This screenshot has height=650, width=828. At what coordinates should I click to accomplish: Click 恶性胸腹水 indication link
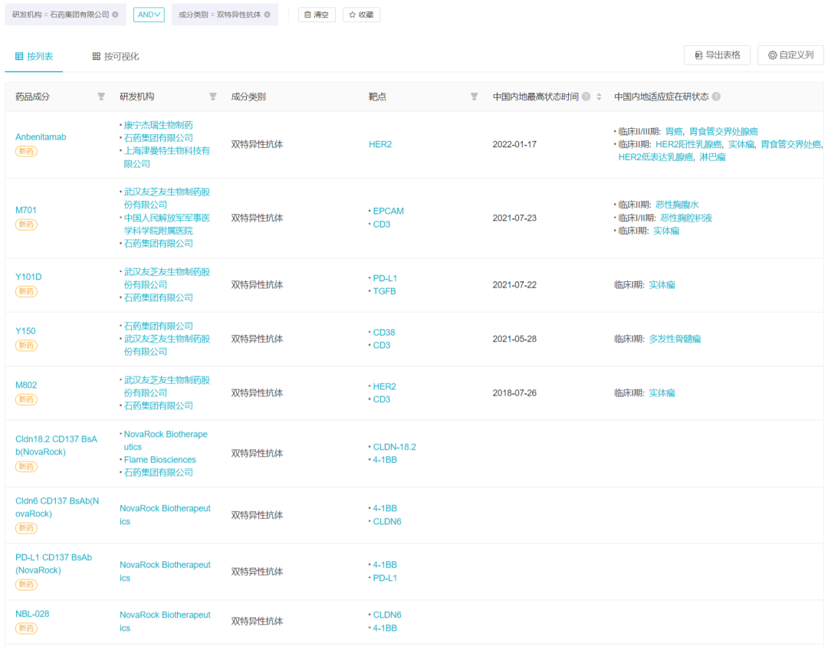click(x=677, y=205)
